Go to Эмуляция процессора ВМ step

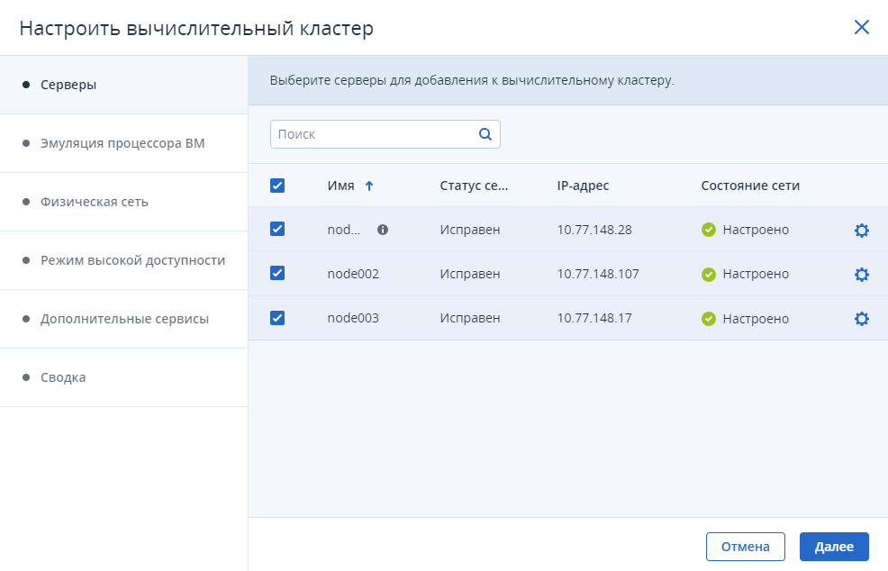(124, 143)
